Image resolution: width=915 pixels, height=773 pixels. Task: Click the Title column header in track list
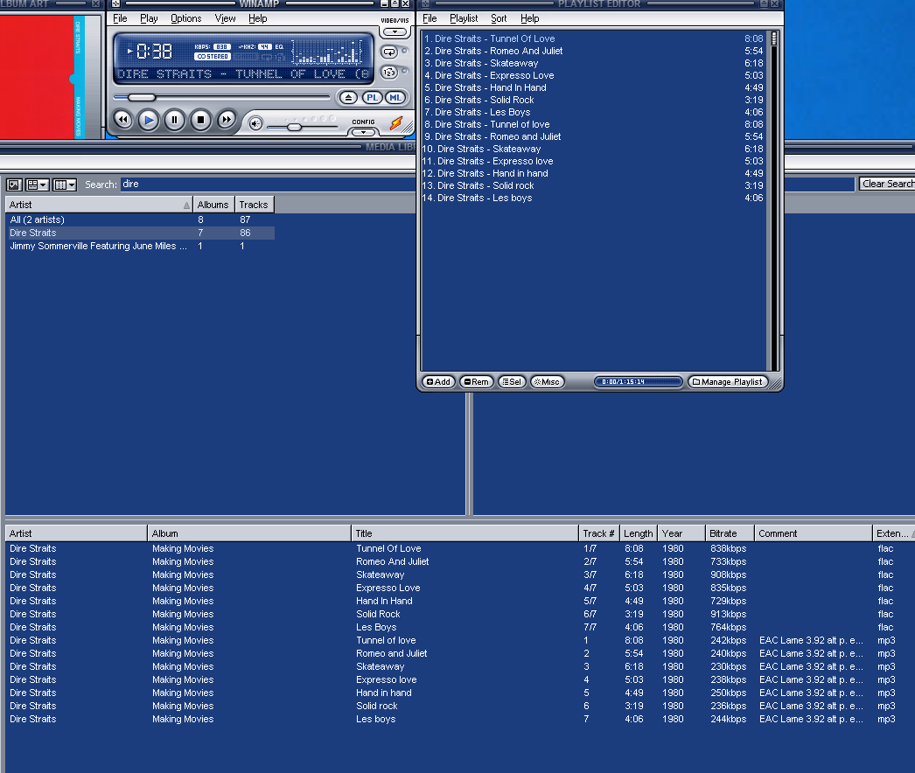(465, 533)
